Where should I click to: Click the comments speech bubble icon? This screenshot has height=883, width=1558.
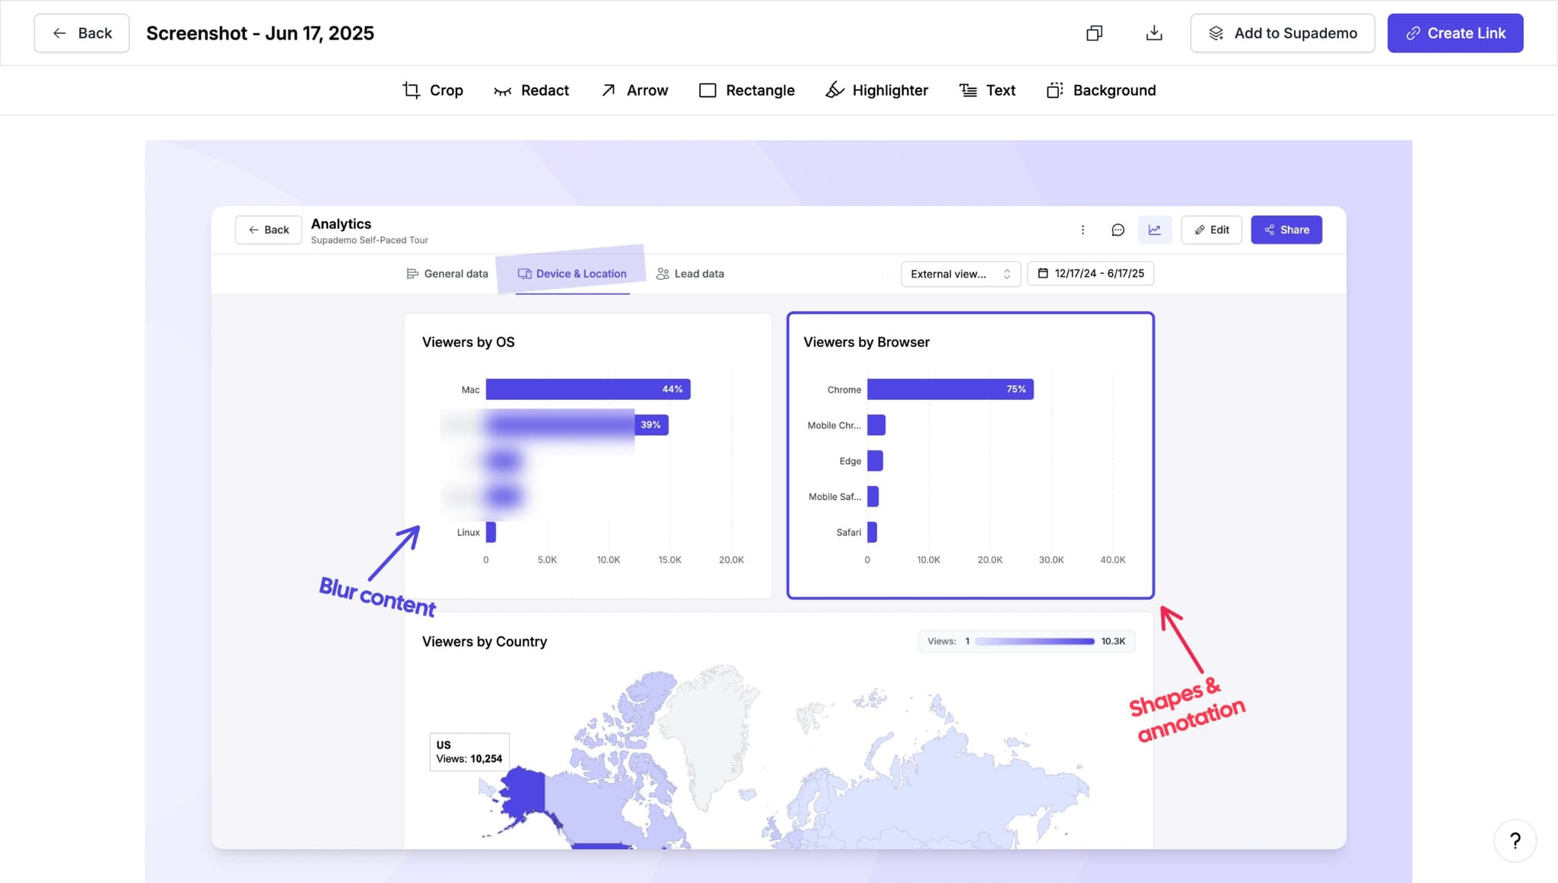(x=1118, y=230)
